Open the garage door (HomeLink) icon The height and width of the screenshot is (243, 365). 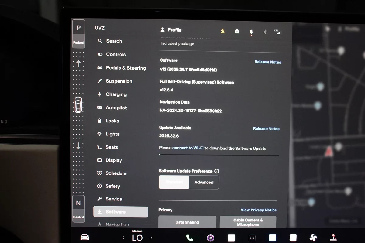point(237,31)
